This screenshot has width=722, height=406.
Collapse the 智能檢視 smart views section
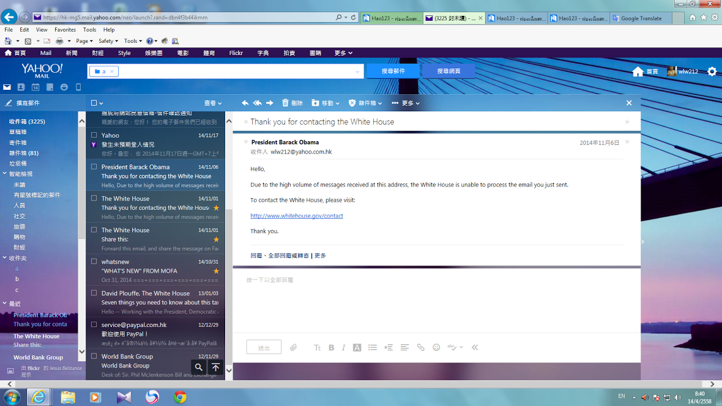(x=5, y=174)
